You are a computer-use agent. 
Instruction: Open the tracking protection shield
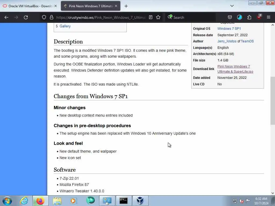click(x=44, y=17)
